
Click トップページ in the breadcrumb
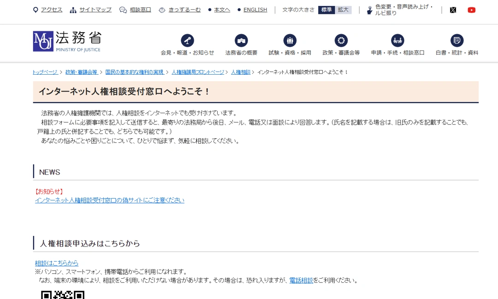tap(45, 72)
